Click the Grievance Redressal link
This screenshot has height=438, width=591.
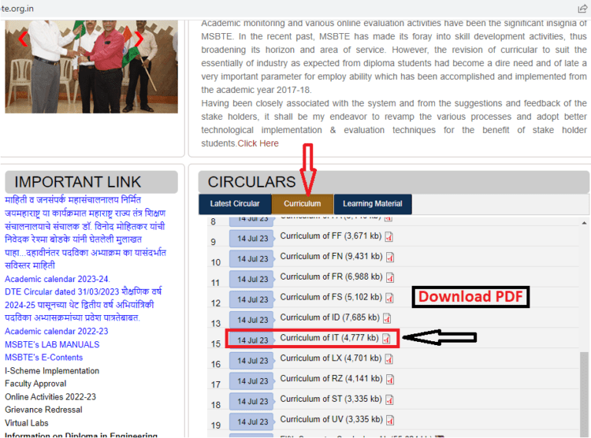(42, 410)
